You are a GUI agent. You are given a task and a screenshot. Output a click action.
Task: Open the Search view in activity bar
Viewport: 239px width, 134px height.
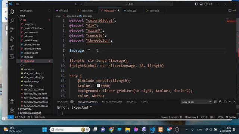(x=12, y=20)
